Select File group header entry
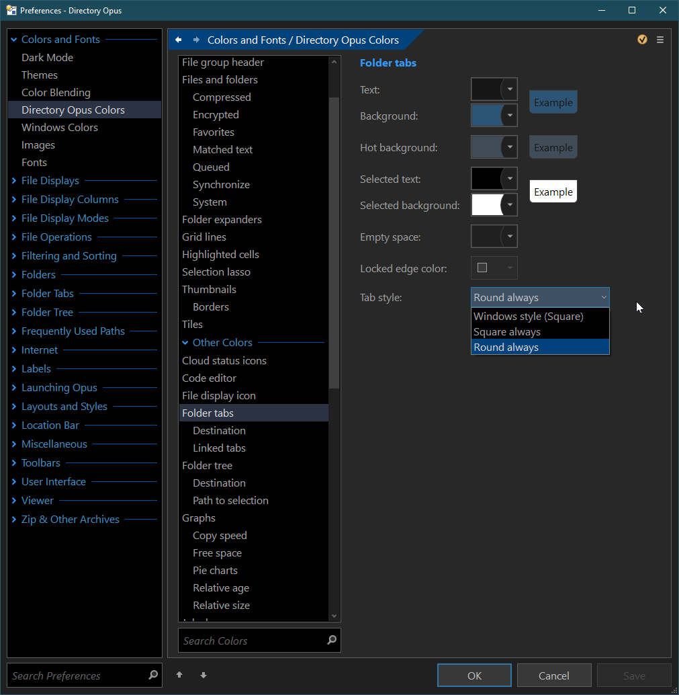Viewport: 679px width, 695px height. coord(223,63)
